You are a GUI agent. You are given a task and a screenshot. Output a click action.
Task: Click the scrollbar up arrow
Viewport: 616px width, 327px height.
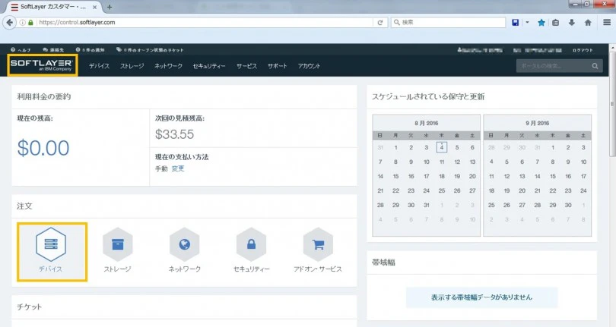[612, 48]
